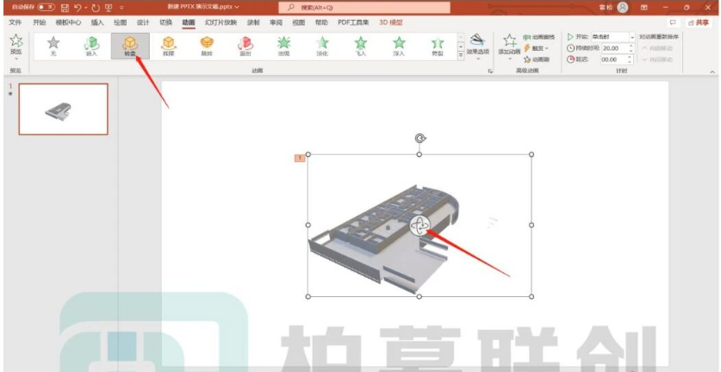Toggle the AutoSave switch
Image resolution: width=721 pixels, height=372 pixels.
point(46,8)
